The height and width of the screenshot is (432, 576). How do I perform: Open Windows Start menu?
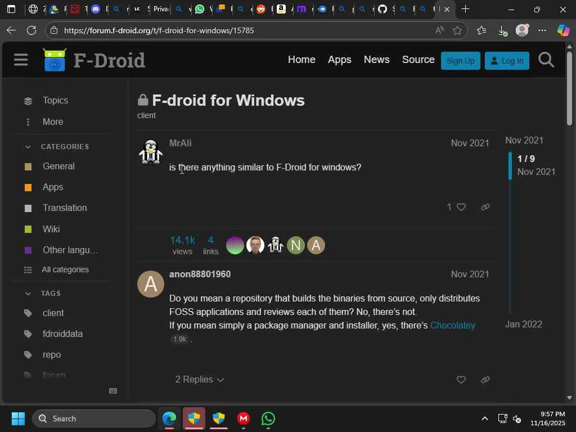tap(18, 418)
